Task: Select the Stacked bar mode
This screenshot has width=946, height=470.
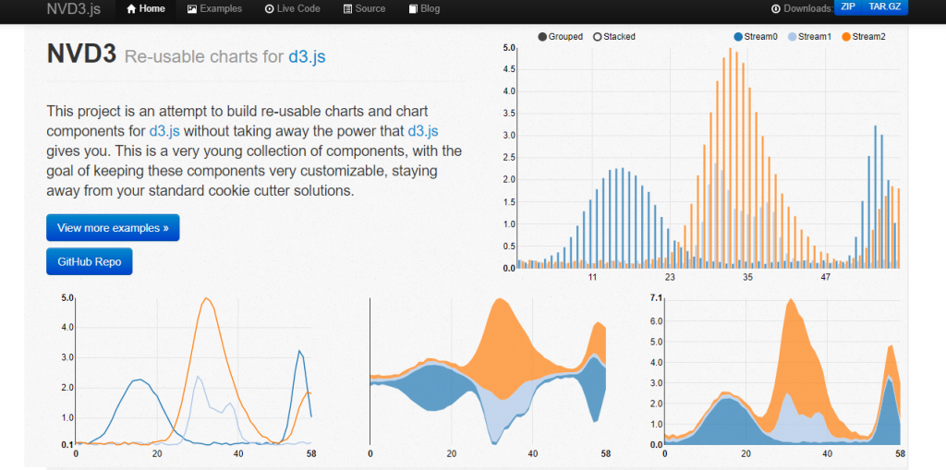Action: (x=614, y=37)
